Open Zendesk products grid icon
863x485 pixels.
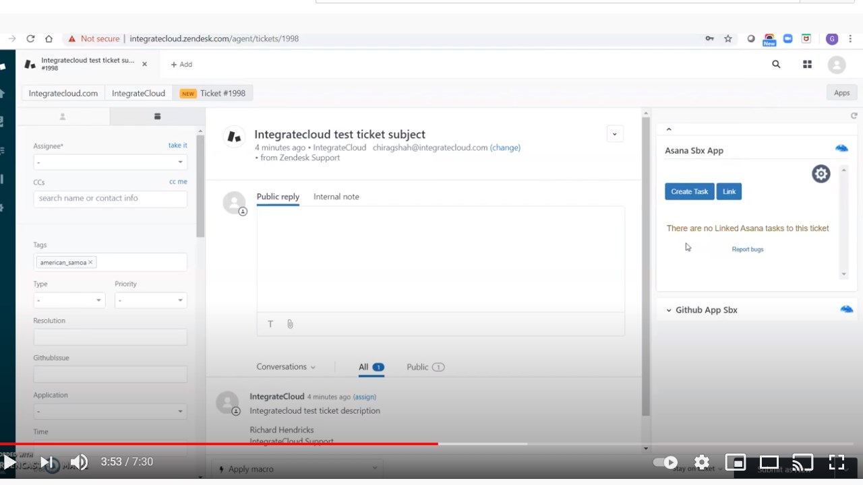pos(807,64)
